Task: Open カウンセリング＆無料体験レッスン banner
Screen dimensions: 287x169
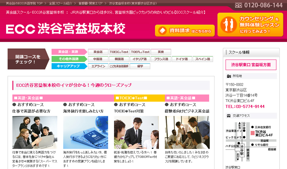Action: point(250,25)
